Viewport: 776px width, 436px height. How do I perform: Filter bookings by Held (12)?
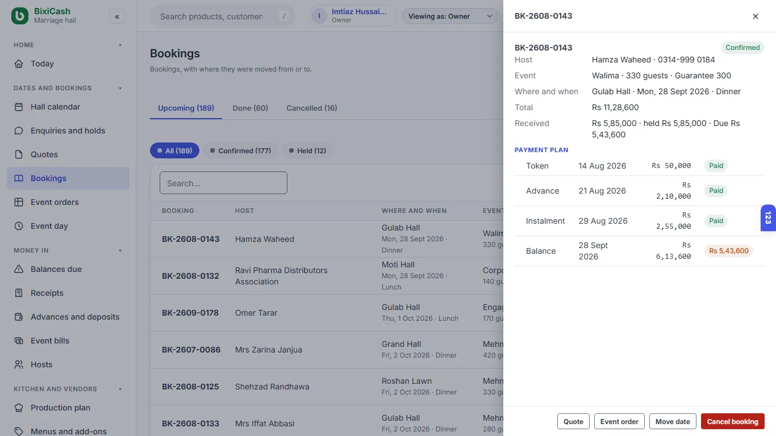pos(307,150)
